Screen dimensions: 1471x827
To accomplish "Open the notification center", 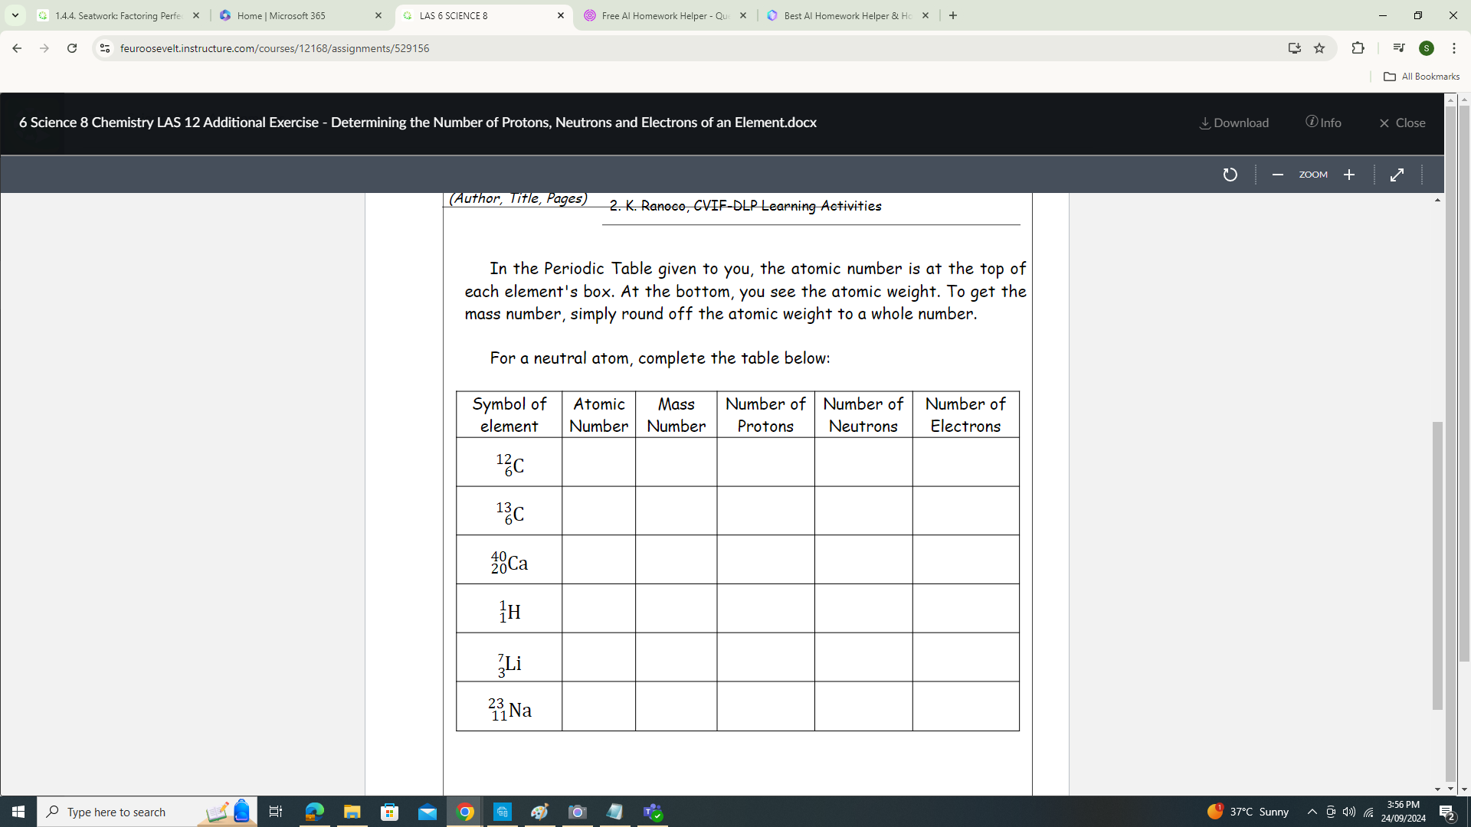I will coord(1447,812).
